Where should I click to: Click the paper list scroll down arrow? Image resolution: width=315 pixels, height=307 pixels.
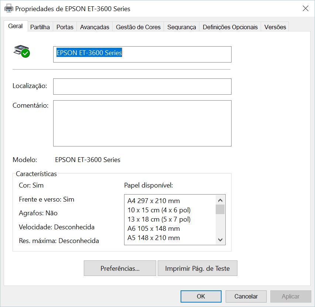(x=220, y=240)
